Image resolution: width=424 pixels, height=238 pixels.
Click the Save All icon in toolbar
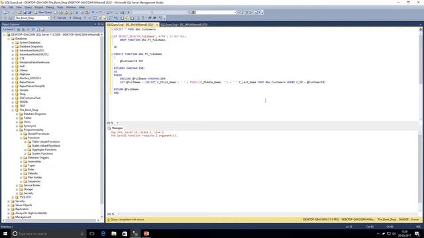pyautogui.click(x=29, y=13)
